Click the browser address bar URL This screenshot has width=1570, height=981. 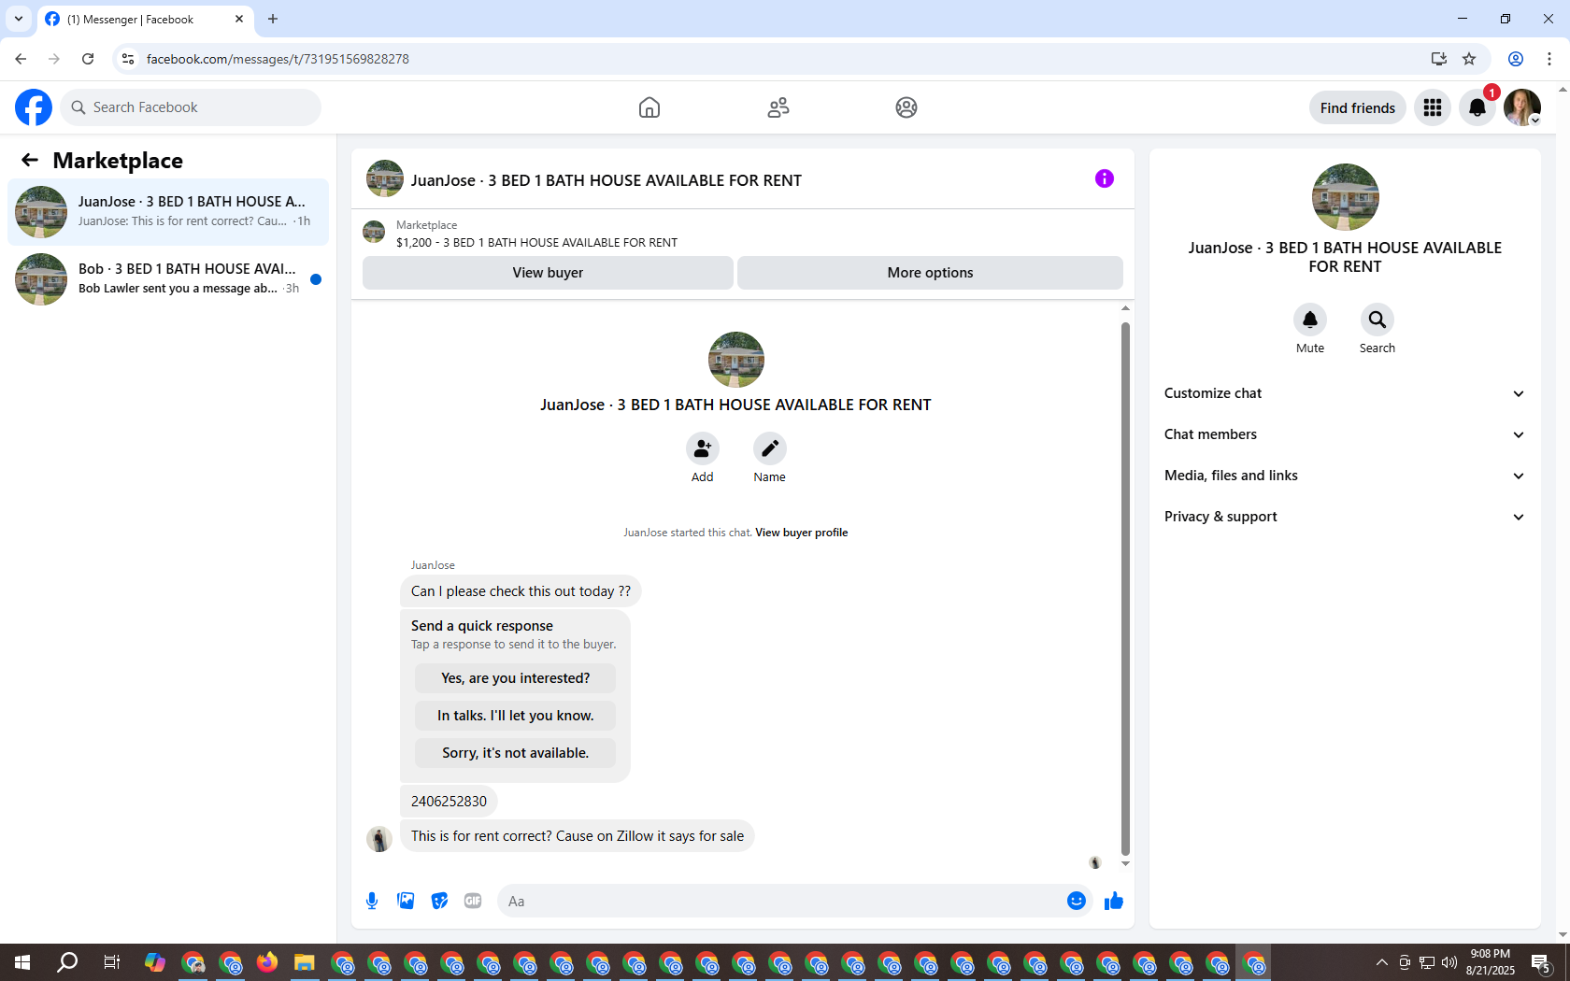(x=278, y=59)
